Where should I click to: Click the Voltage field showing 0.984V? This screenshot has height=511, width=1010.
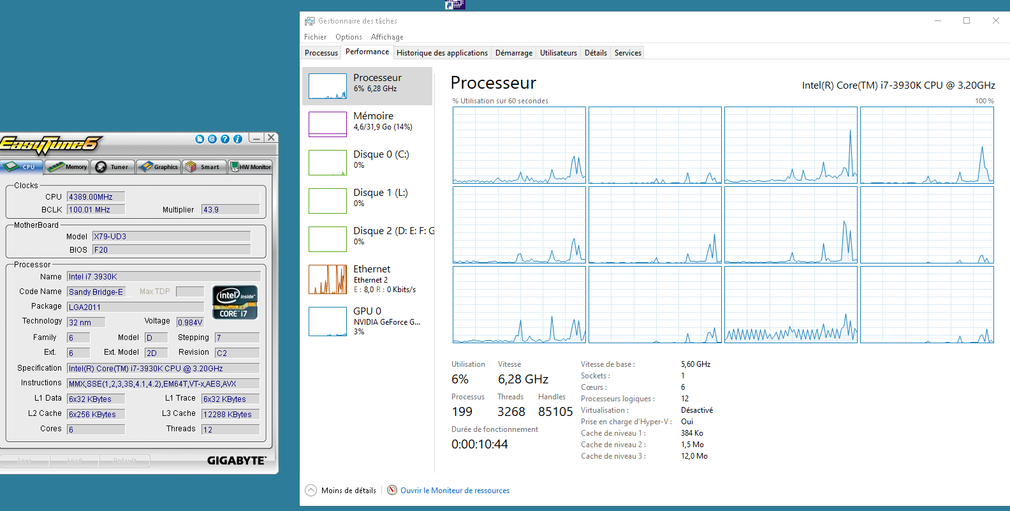pos(190,323)
